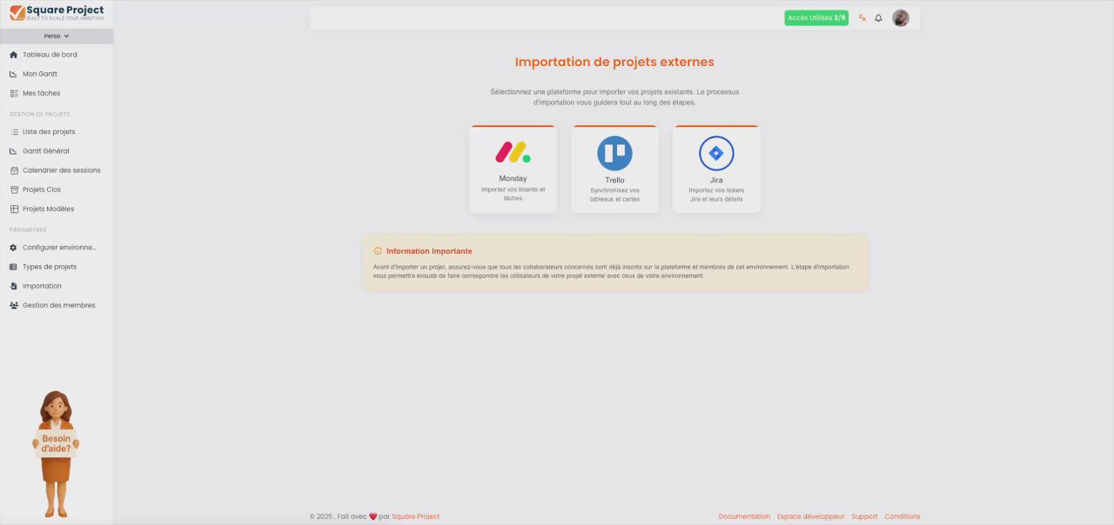Click the Accès Utilisés 3/5 badge
The height and width of the screenshot is (525, 1114).
tap(816, 17)
